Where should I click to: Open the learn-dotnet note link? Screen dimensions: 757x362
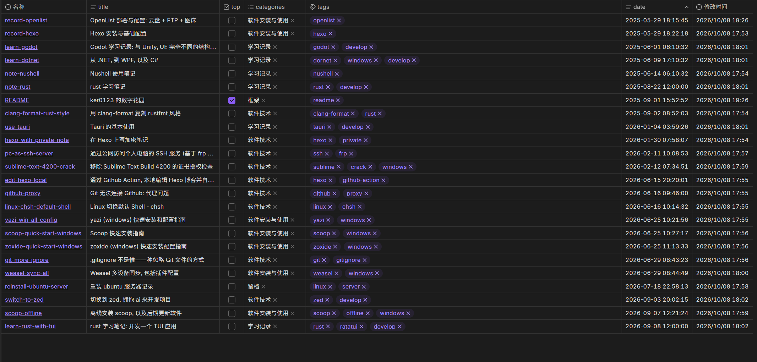point(22,60)
